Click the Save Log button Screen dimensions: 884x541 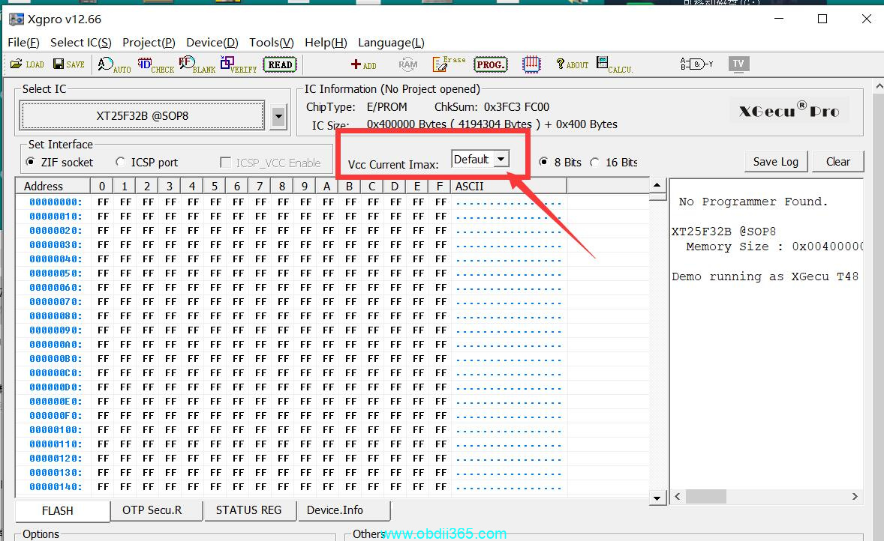pos(776,162)
